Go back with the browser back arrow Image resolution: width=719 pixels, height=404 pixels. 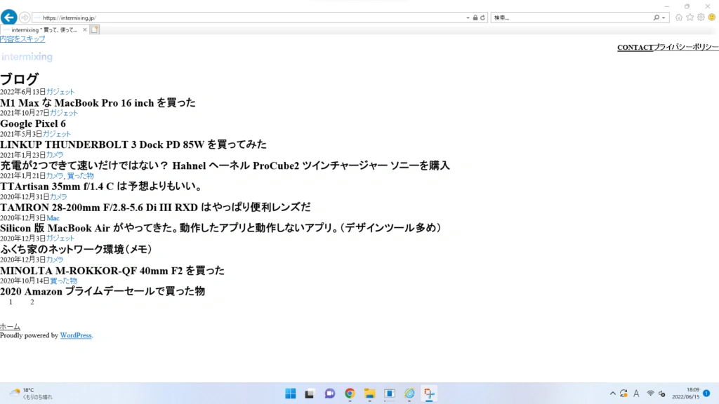(8, 18)
